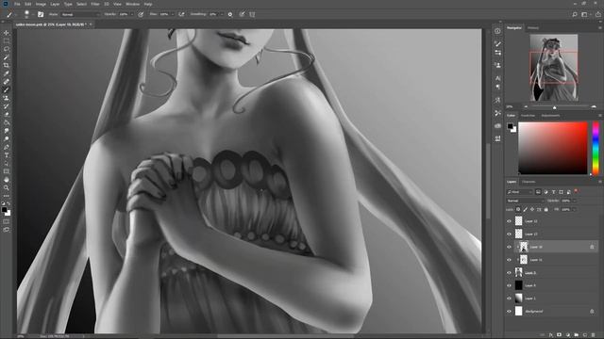
Task: Add layer style fx button
Action: click(551, 335)
